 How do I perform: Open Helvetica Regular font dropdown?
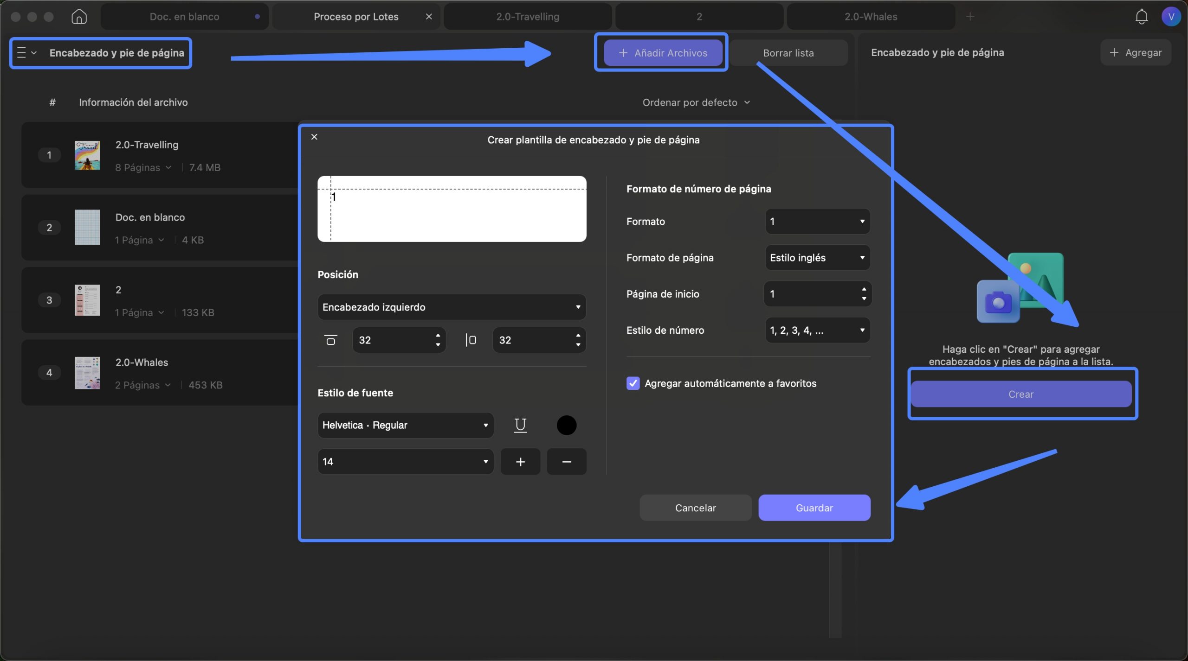[405, 425]
